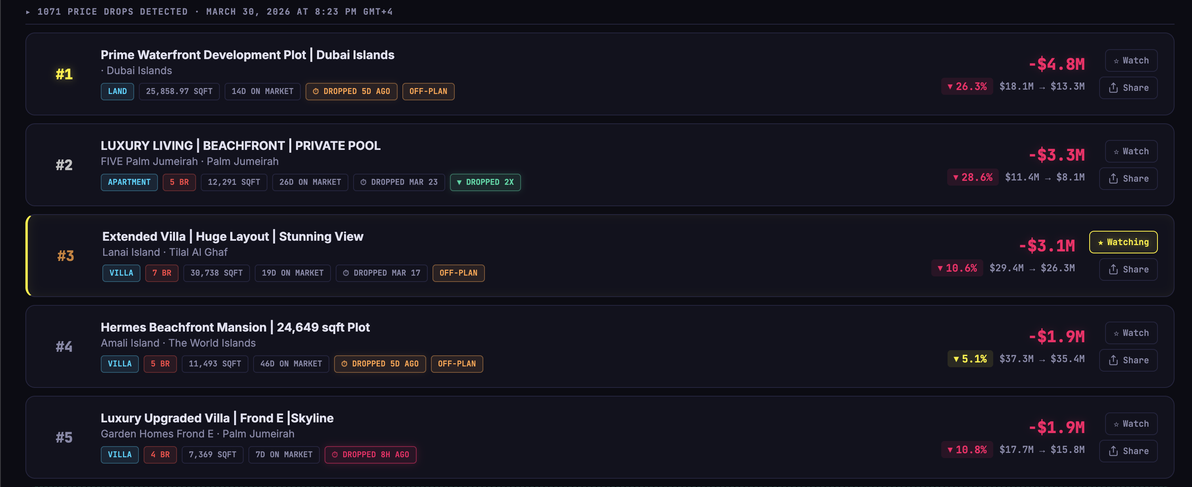
Task: Open the 26.3% drop badge on listing #1
Action: pyautogui.click(x=967, y=86)
